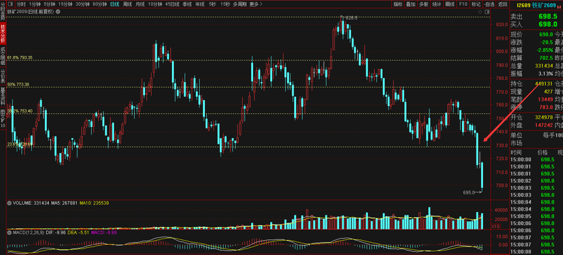Click the X10 volume scale label
563x255 pixels.
tap(495, 226)
